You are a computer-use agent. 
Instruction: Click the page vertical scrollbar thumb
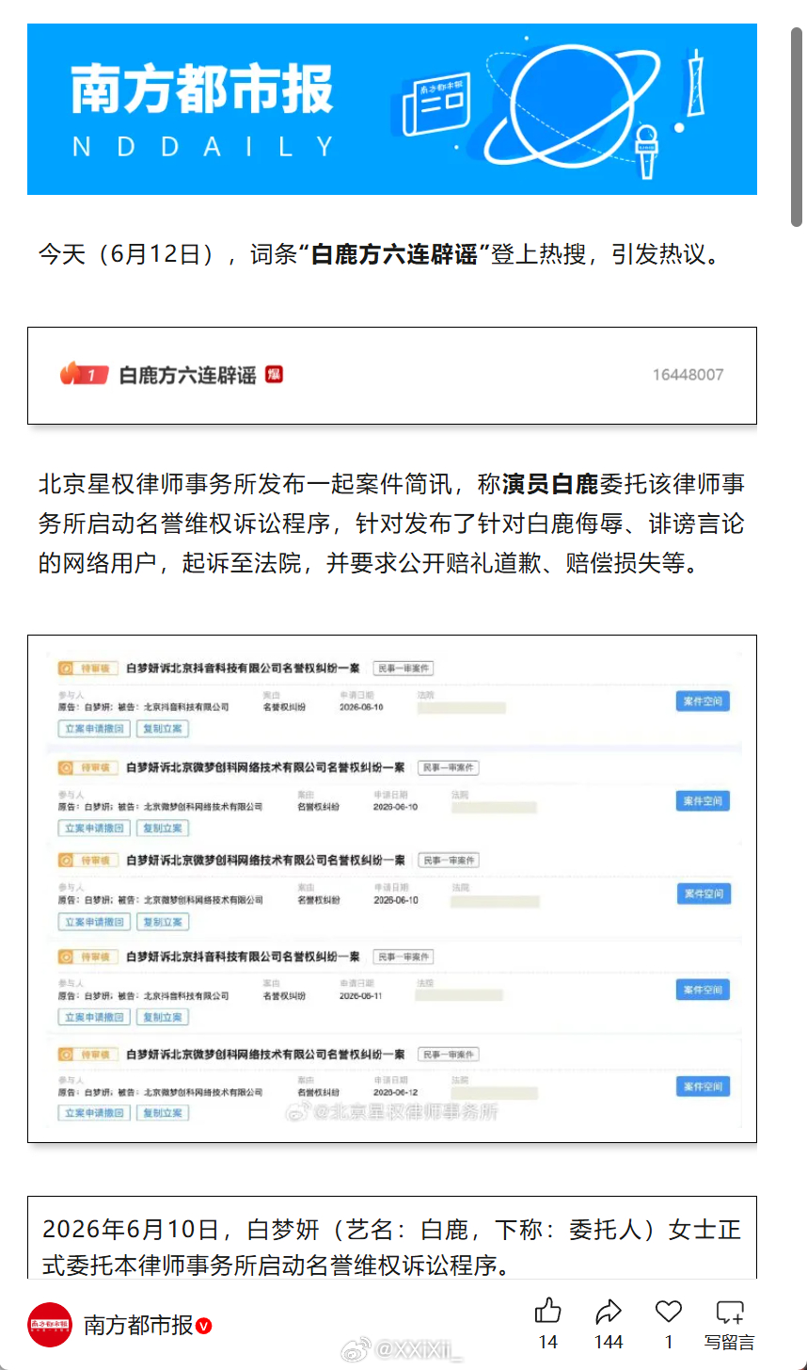tap(797, 126)
